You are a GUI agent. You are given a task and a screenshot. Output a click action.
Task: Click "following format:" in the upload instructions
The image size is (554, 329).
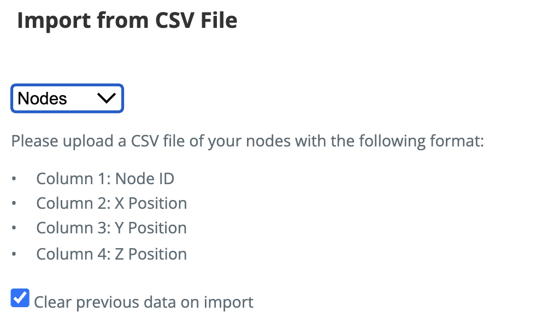(421, 142)
